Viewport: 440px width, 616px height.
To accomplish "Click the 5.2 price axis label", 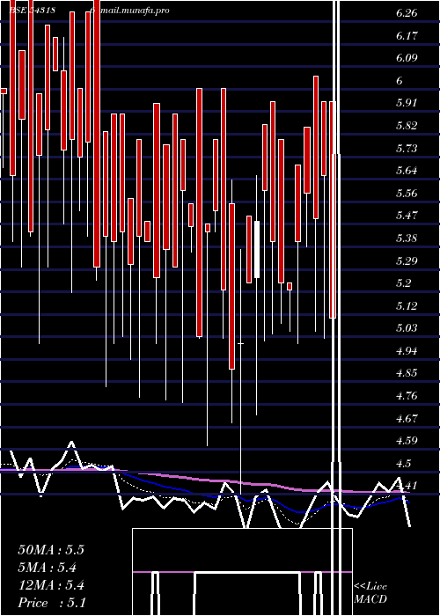I will pos(403,282).
